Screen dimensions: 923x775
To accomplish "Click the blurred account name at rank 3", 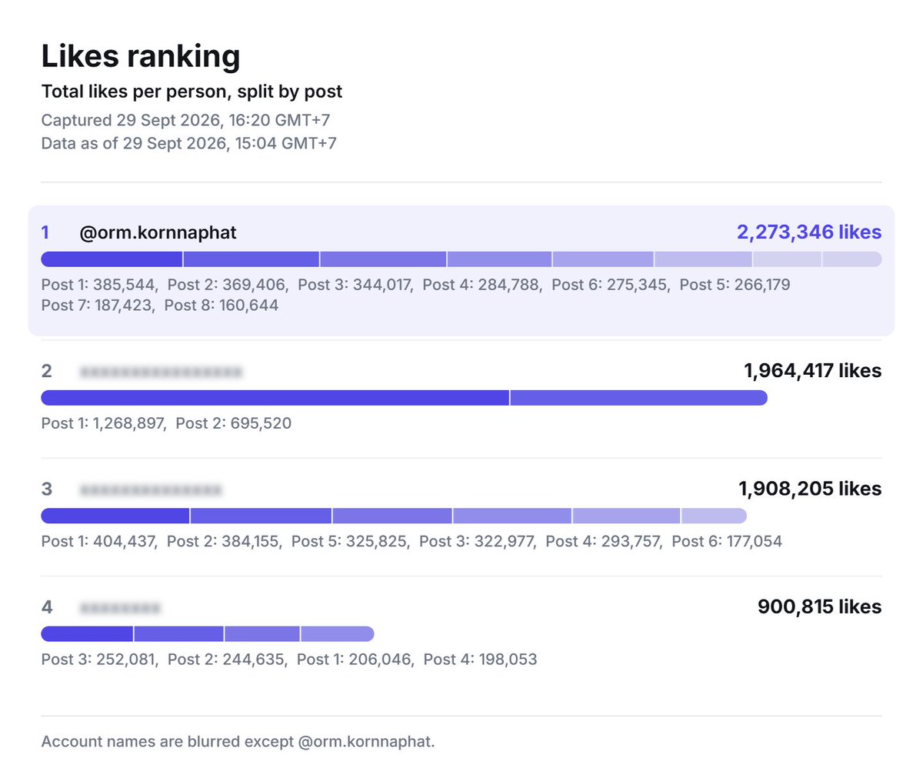I will click(151, 490).
